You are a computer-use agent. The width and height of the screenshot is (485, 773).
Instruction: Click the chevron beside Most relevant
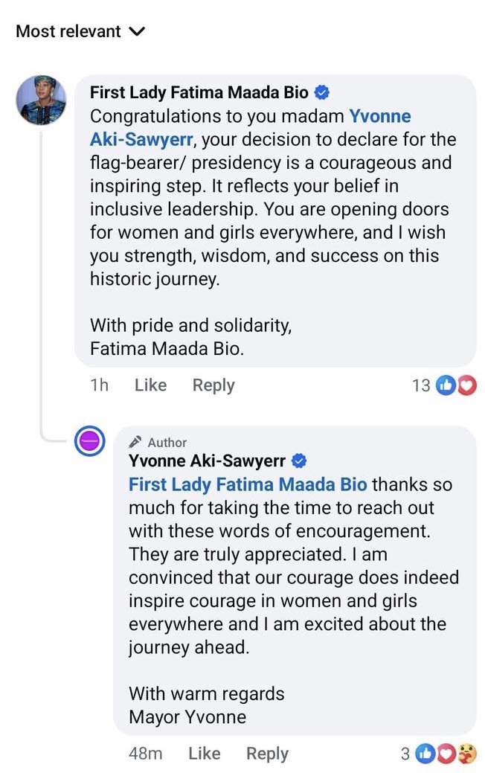[x=137, y=31]
